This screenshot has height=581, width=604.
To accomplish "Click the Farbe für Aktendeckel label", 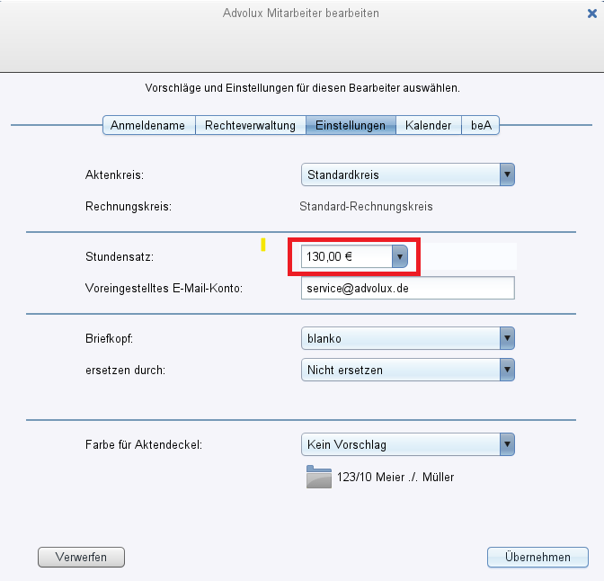I will point(144,445).
